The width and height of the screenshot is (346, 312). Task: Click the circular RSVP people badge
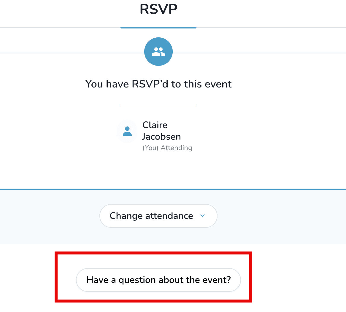tap(158, 51)
